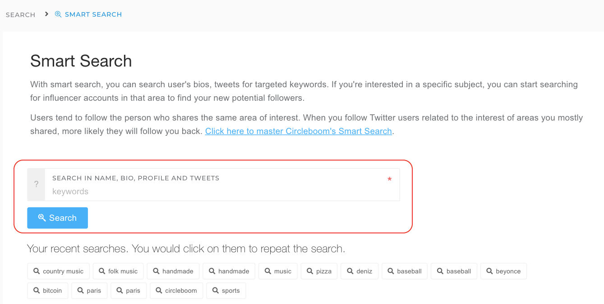Viewport: 604px width, 304px height.
Task: Click the magnifier icon on the country music chip
Action: 36,271
